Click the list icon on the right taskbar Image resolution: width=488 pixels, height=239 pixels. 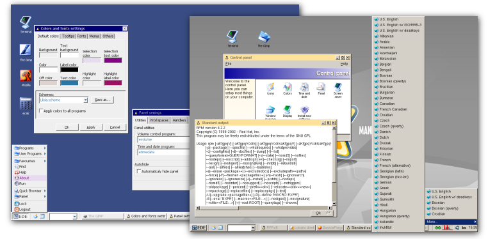(220, 228)
